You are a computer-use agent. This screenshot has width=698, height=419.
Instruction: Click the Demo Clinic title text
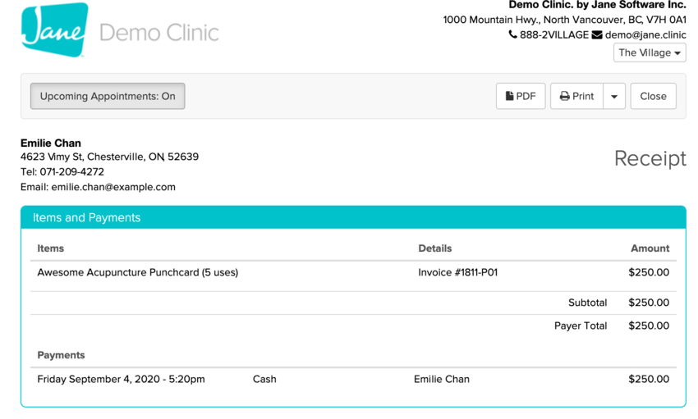(159, 33)
